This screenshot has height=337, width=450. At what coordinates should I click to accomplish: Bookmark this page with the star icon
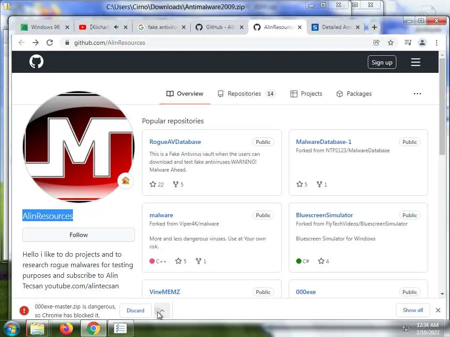click(x=391, y=43)
